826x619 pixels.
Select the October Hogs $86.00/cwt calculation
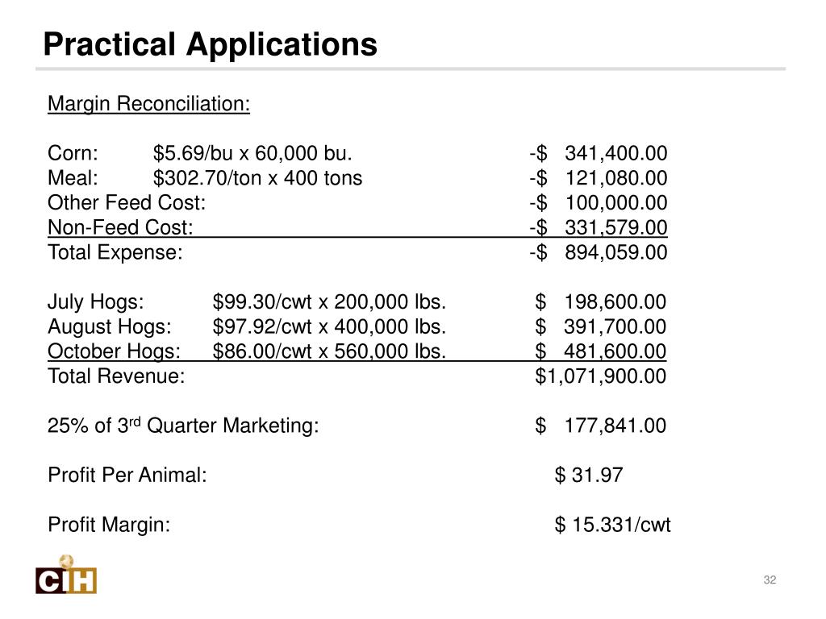pyautogui.click(x=329, y=351)
